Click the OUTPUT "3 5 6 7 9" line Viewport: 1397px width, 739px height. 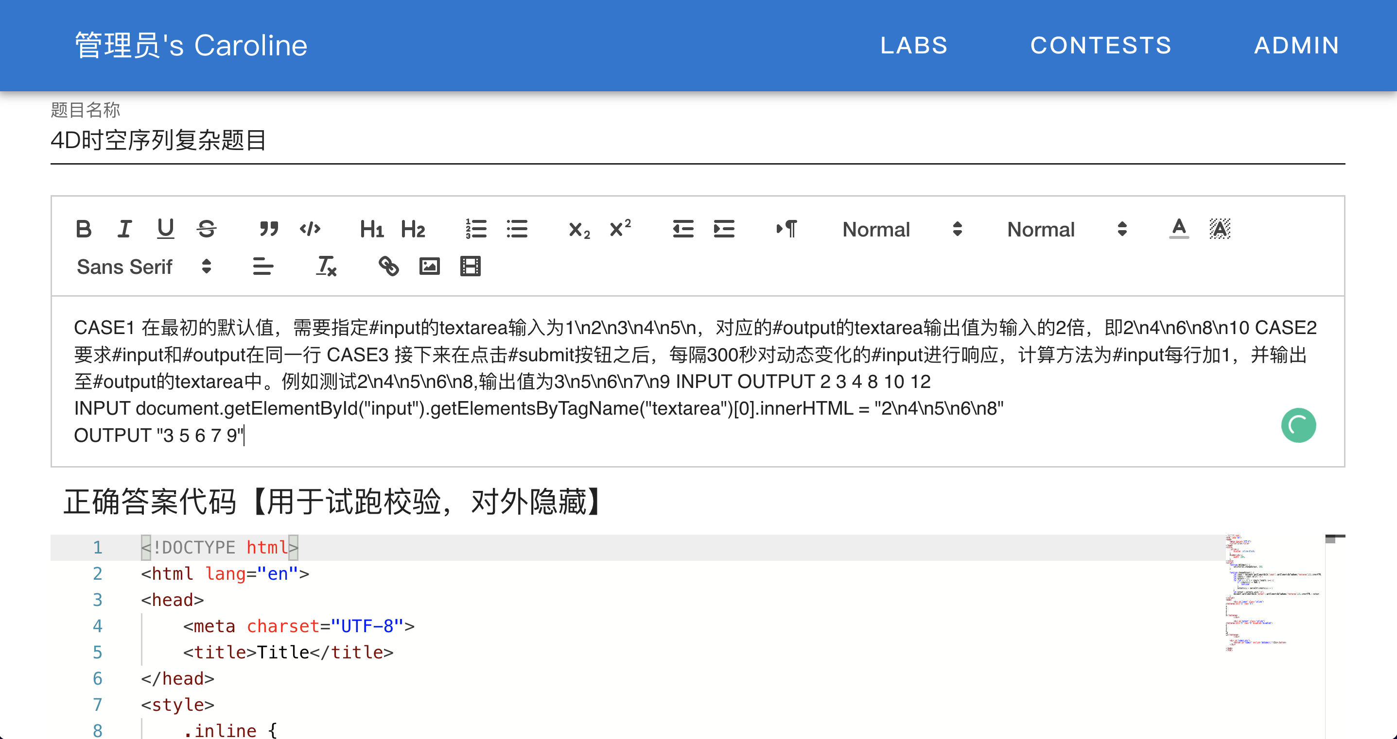pos(159,435)
